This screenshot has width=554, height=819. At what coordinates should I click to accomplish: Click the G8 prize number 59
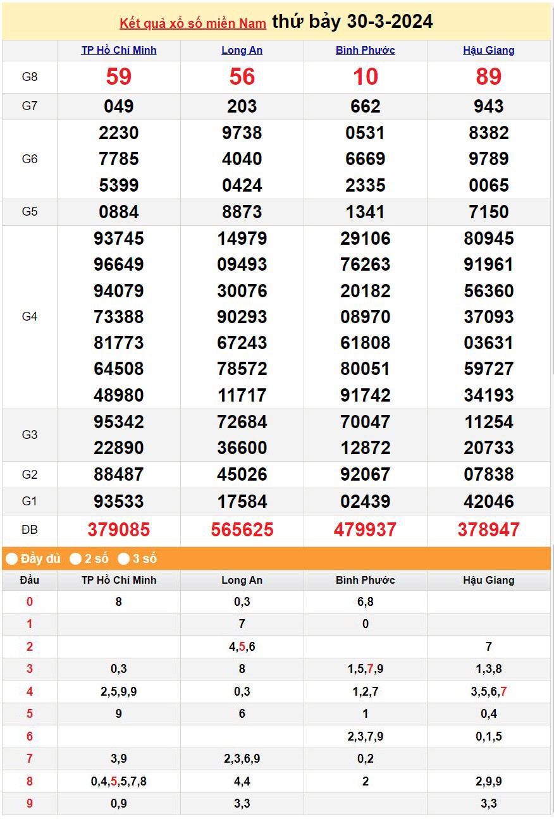coord(120,77)
